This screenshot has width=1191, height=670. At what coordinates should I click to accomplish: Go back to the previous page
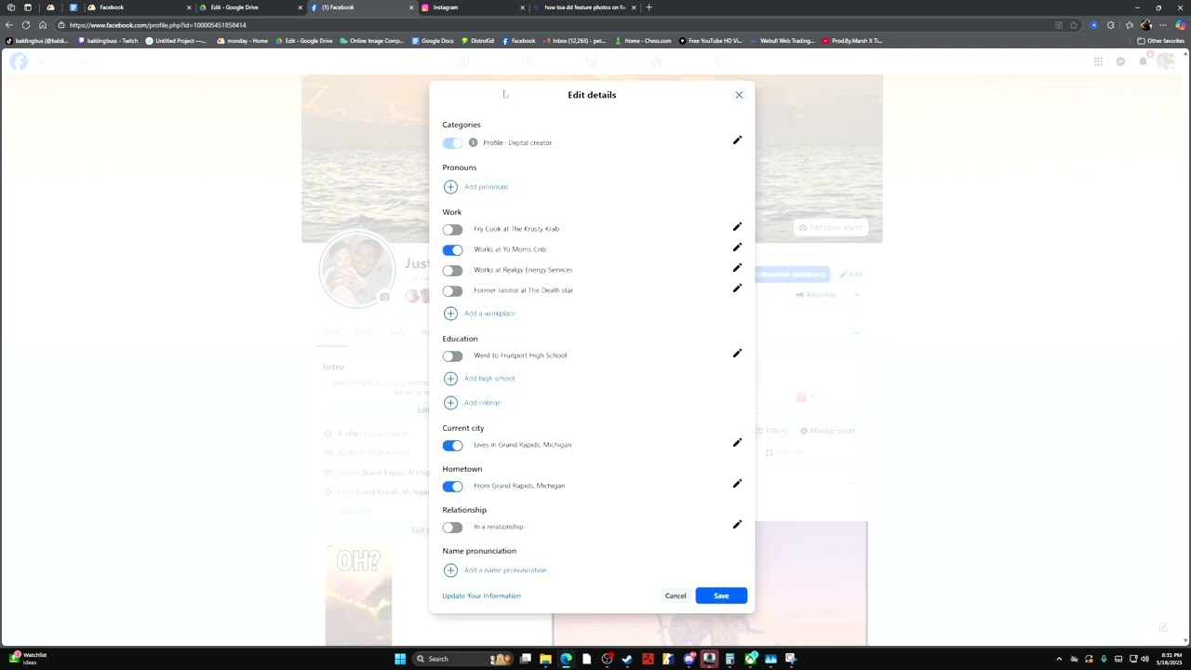pyautogui.click(x=8, y=25)
